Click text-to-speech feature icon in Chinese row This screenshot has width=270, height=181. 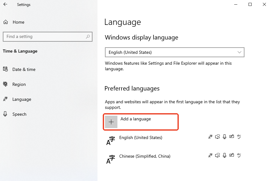point(217,155)
